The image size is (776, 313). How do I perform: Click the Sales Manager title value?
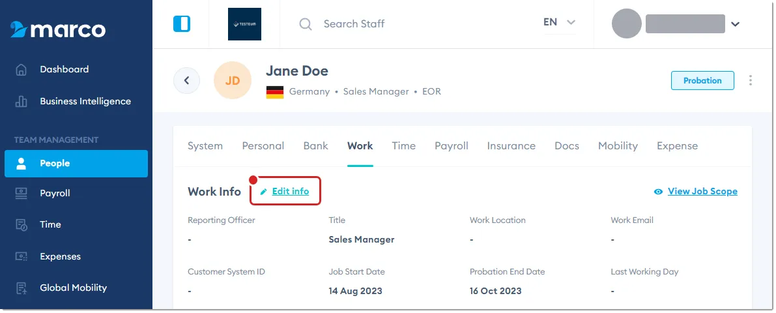click(362, 240)
